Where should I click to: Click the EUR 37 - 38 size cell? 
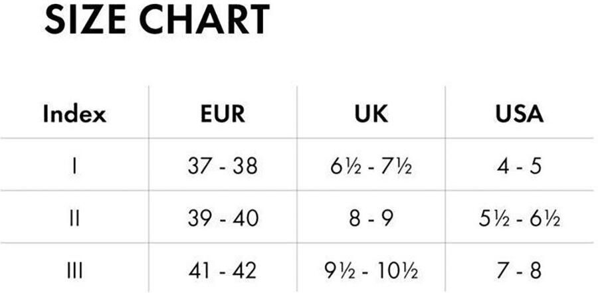click(x=223, y=166)
